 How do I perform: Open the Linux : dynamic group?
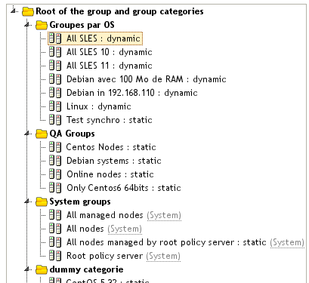(x=99, y=106)
